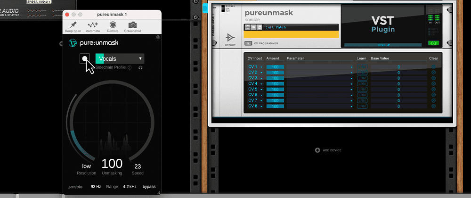This screenshot has width=471, height=198.
Task: Clear the CV 2 row assignment
Action: 433,73
